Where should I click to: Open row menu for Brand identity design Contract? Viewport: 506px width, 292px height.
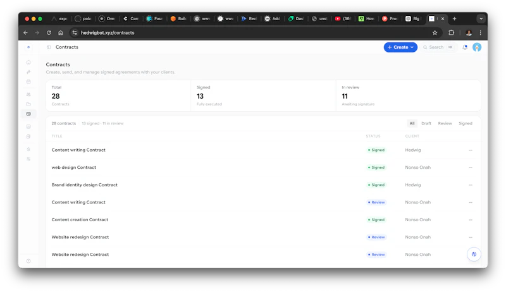471,185
